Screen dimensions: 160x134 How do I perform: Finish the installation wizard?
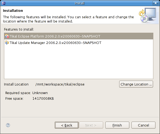pos(117,125)
